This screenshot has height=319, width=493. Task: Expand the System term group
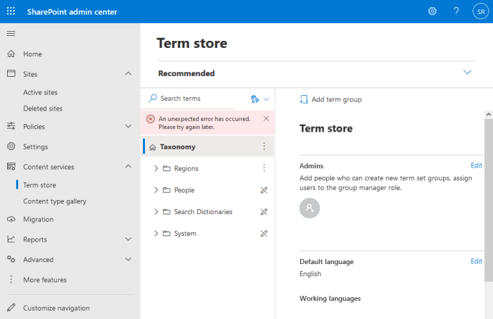pyautogui.click(x=156, y=234)
